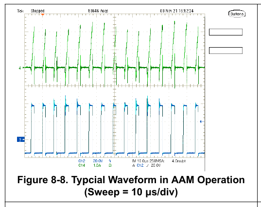Select the channel 2 ground marker
This screenshot has width=261, height=207.
point(21,139)
